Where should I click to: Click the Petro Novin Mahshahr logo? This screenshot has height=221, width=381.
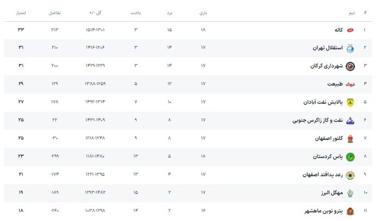pos(349,211)
